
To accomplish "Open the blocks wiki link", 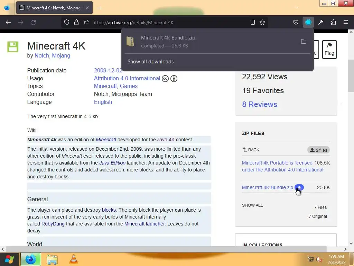I will [109, 210].
